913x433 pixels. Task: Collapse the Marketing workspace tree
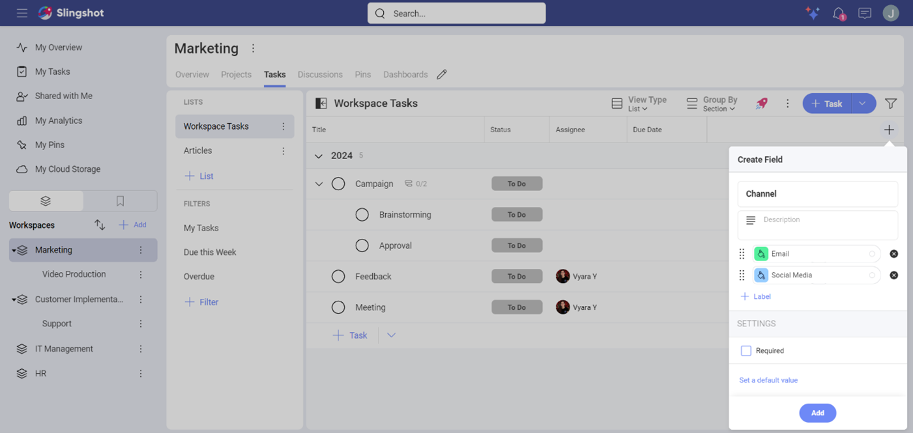tap(14, 250)
